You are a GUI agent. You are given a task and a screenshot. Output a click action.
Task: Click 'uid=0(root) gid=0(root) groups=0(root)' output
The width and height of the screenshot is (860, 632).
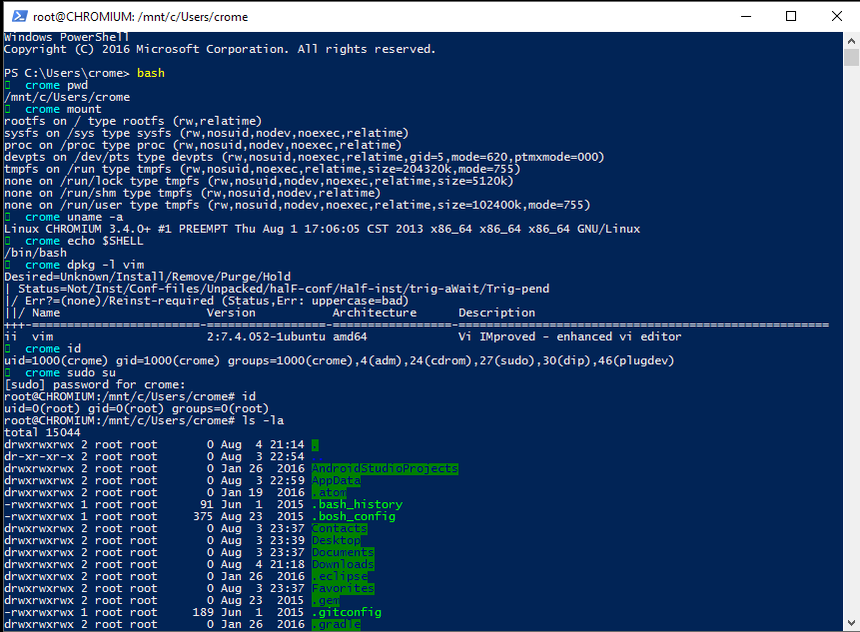coord(137,409)
